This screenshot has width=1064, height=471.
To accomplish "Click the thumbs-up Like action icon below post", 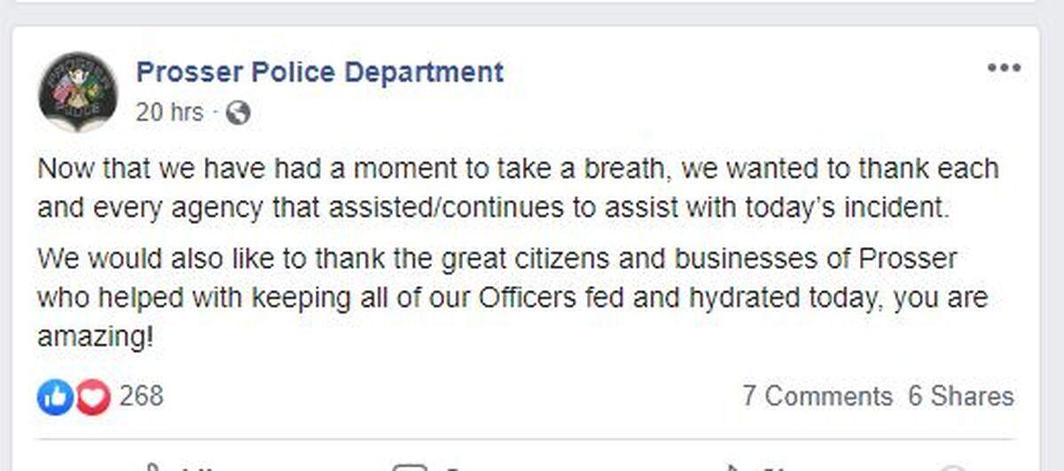I will (x=151, y=467).
